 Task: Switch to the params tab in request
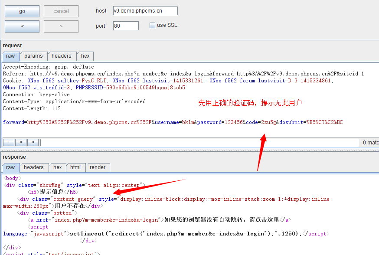coord(33,56)
